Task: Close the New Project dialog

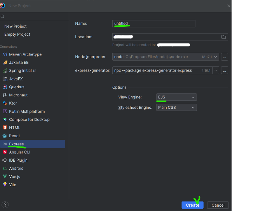Action: (228, 6)
